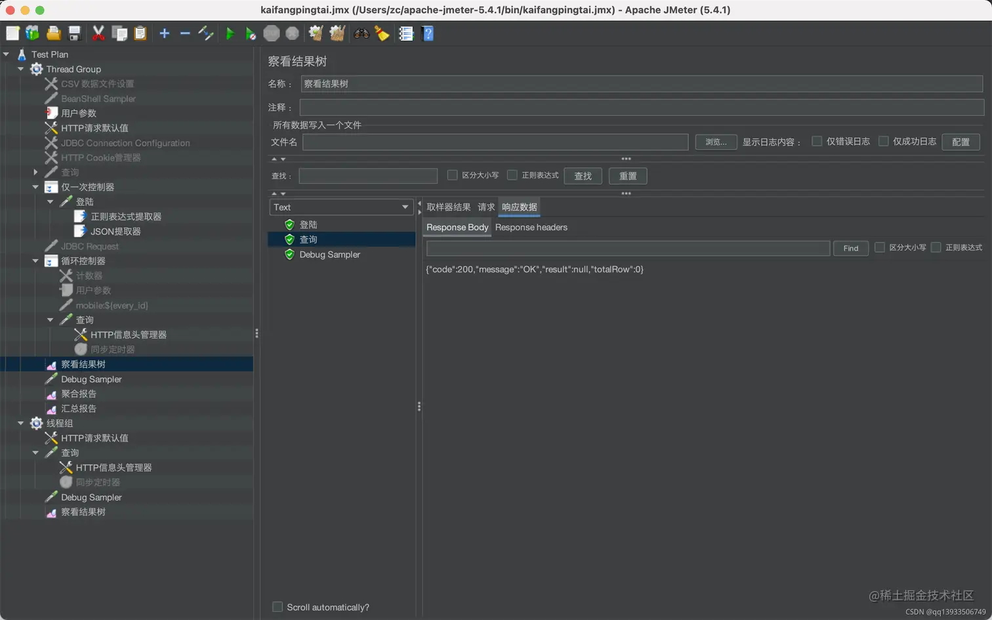Open the Function Helper list icon

click(406, 33)
